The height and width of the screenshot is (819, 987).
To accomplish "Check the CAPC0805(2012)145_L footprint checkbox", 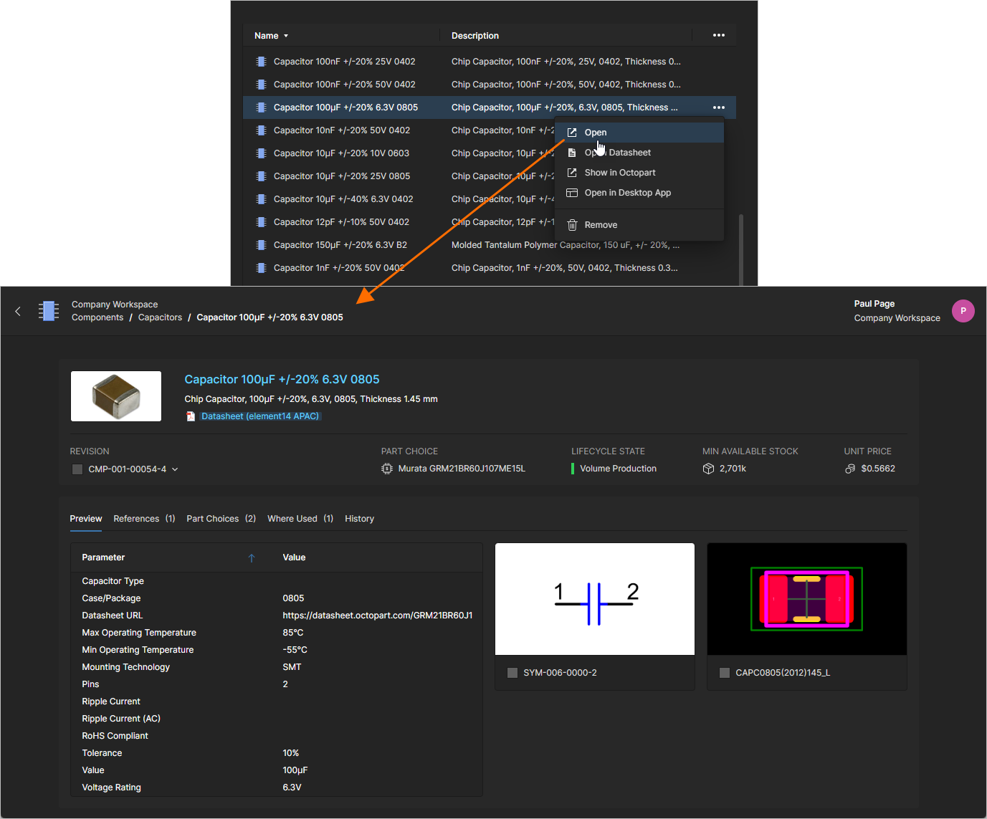I will pyautogui.click(x=725, y=672).
